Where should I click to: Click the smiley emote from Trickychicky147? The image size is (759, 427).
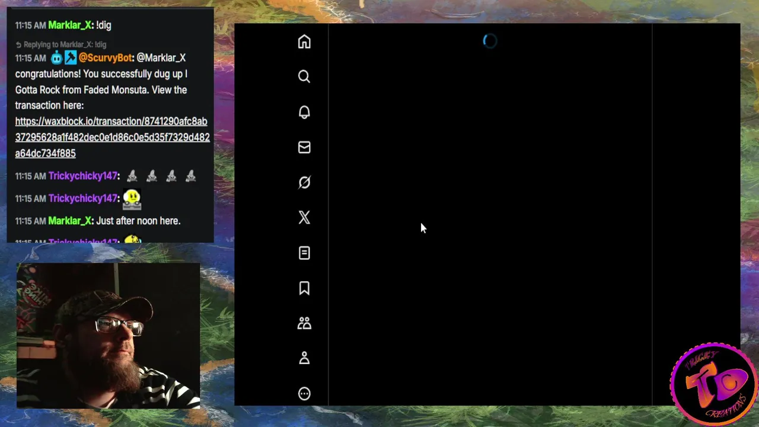(132, 199)
